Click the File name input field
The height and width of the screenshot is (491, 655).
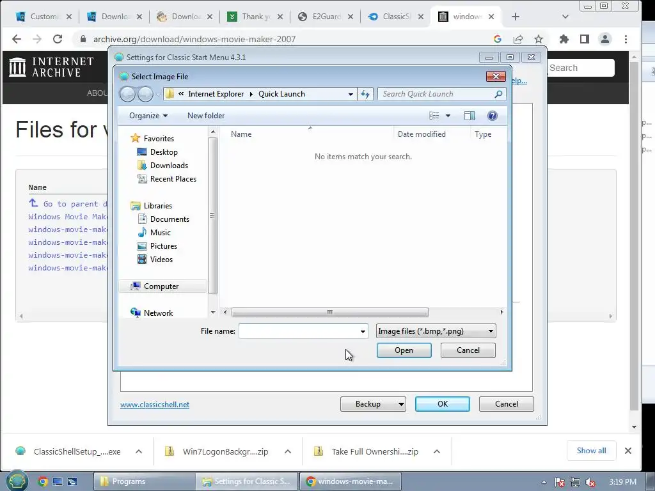point(298,332)
